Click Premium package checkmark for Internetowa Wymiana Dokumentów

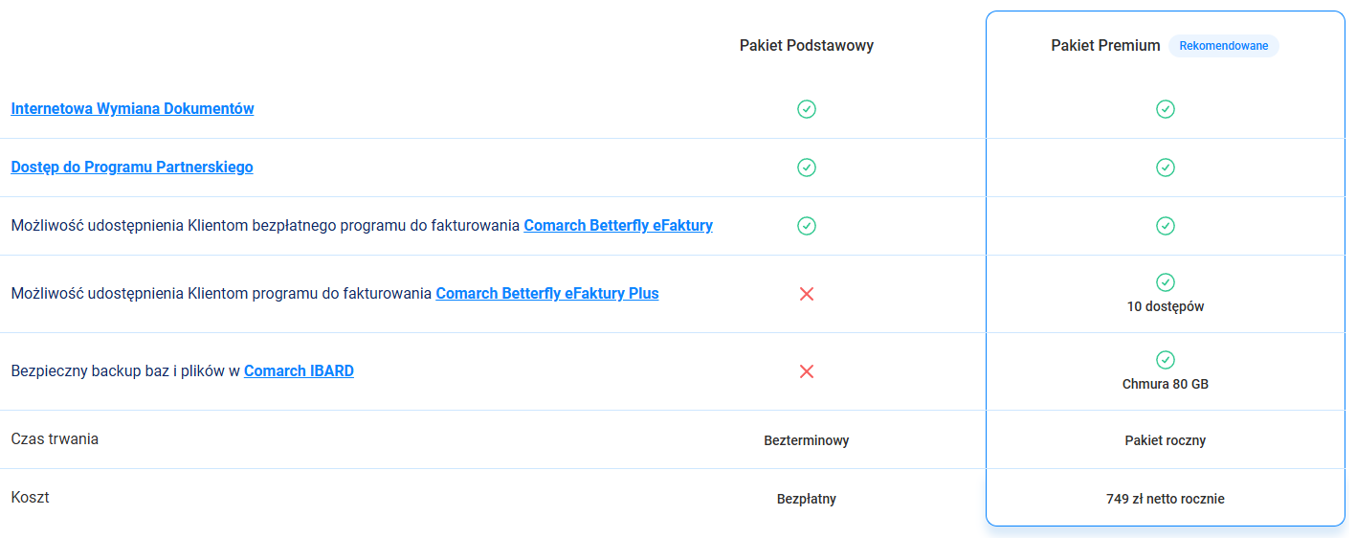1165,109
